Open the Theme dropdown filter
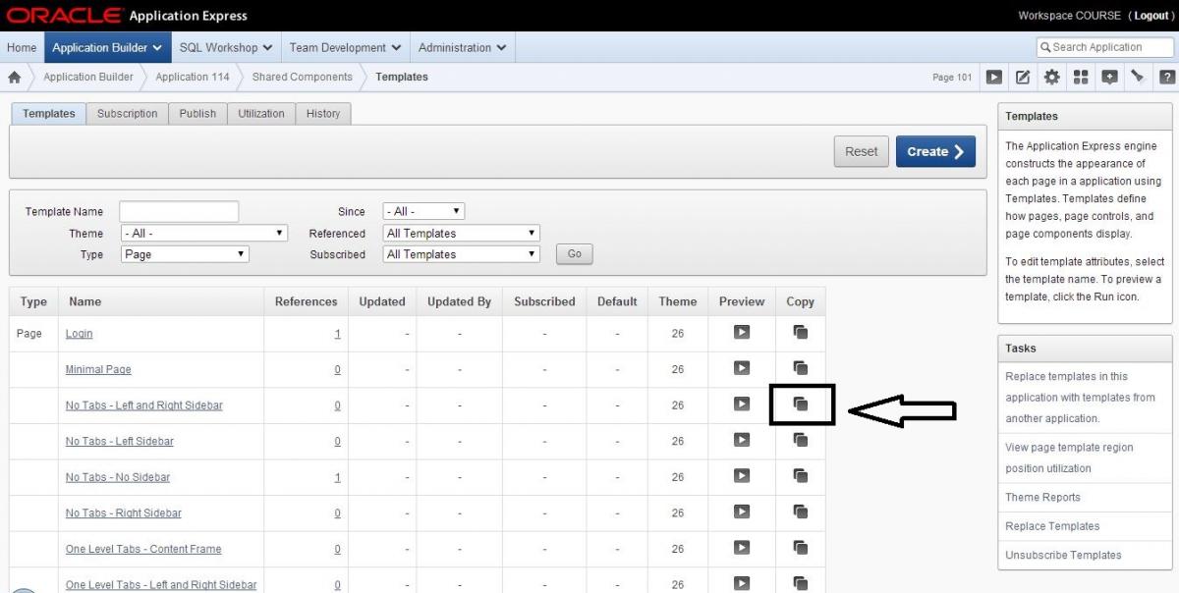1179x593 pixels. (204, 234)
